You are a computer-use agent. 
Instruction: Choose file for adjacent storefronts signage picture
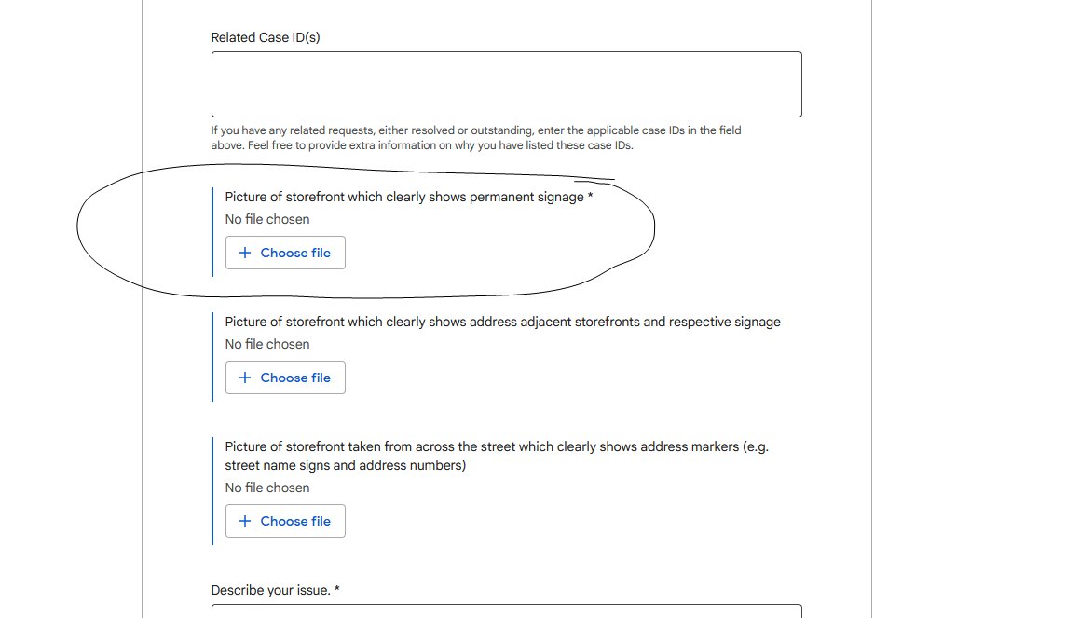[285, 378]
